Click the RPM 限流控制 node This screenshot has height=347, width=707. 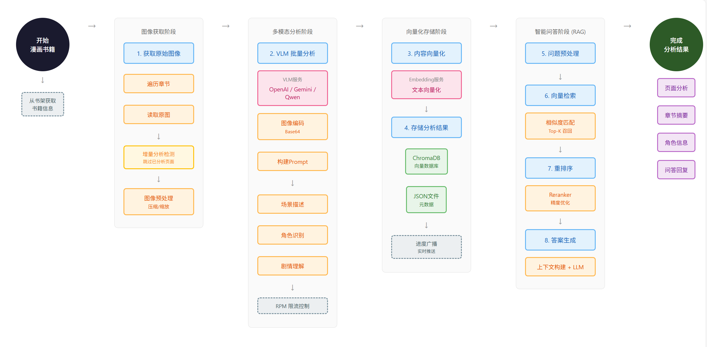[292, 305]
